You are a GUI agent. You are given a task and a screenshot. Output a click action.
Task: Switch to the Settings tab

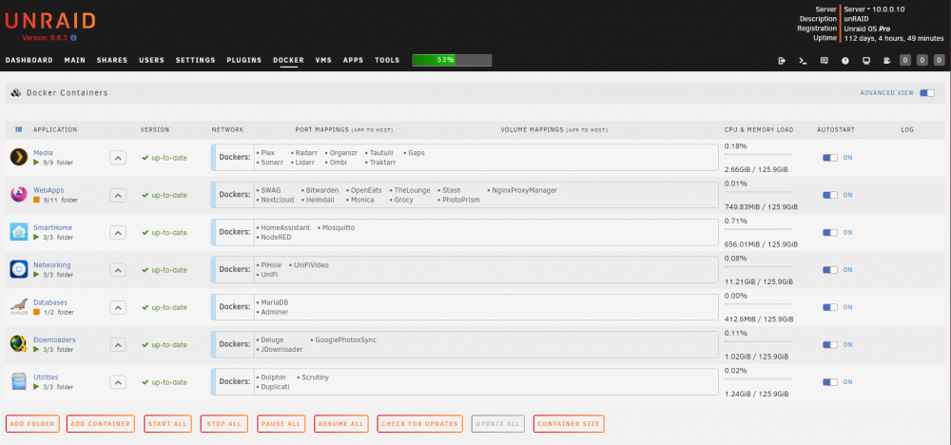[195, 61]
